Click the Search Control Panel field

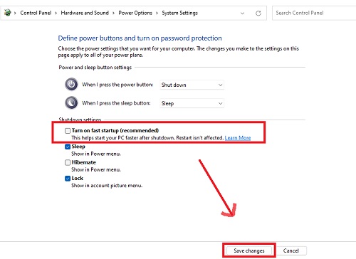point(314,13)
